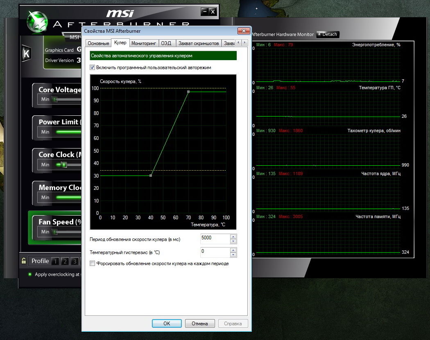
Task: Click the fan curve point at 70°C
Action: (x=188, y=92)
